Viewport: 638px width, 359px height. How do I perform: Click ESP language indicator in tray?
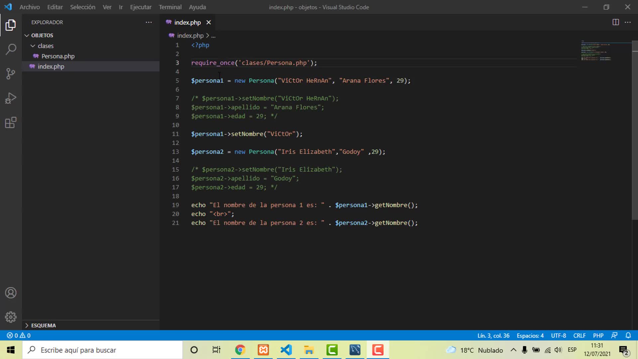572,350
